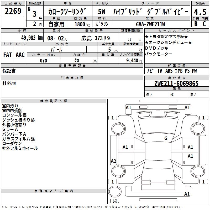
Task: Click the seating capacity 5人
Action: click(x=113, y=50)
